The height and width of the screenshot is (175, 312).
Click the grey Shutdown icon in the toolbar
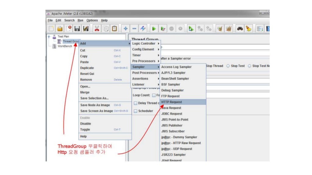(x=180, y=29)
